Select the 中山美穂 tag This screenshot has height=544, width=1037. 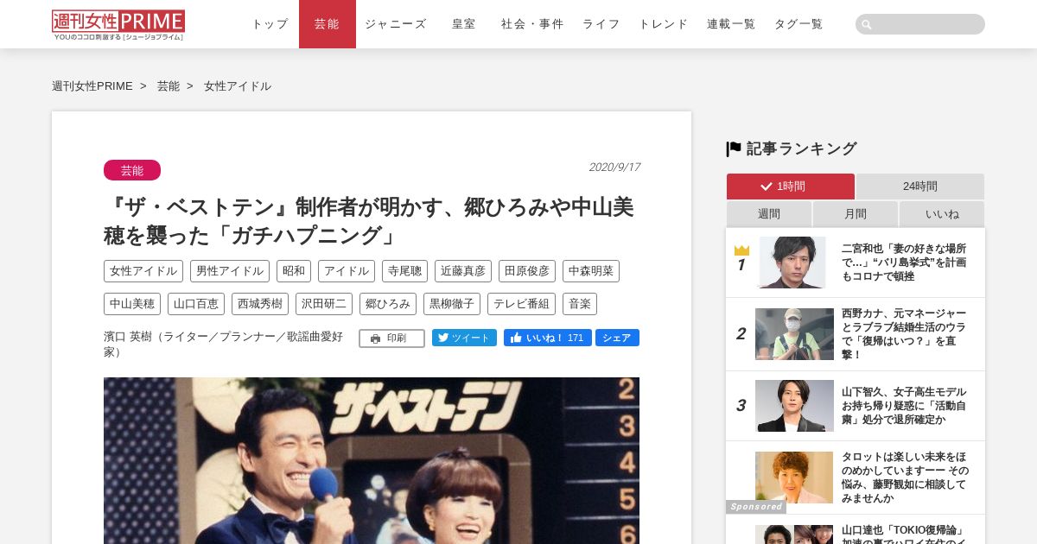[x=132, y=304]
